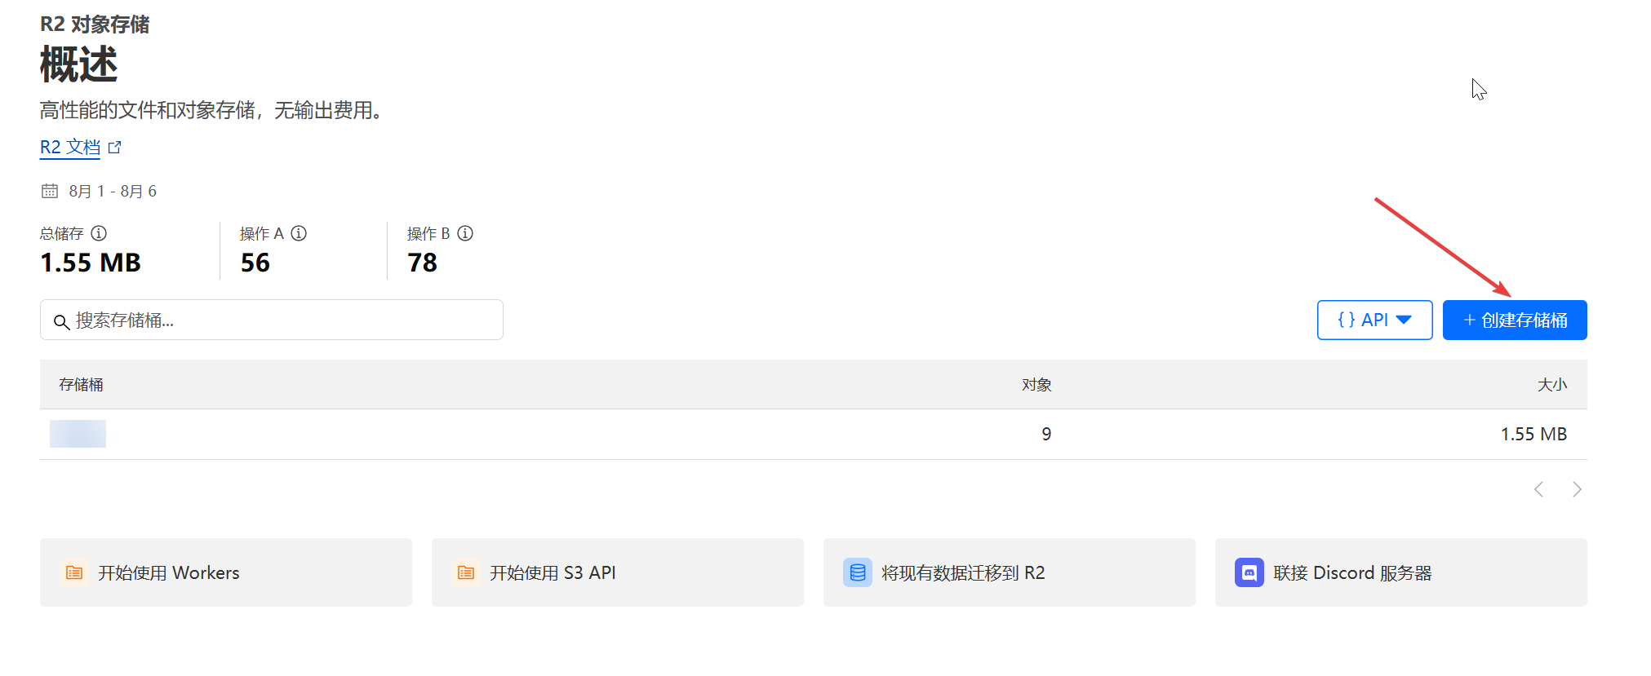
Task: Click the info icon next to 操作 A
Action: [x=299, y=233]
